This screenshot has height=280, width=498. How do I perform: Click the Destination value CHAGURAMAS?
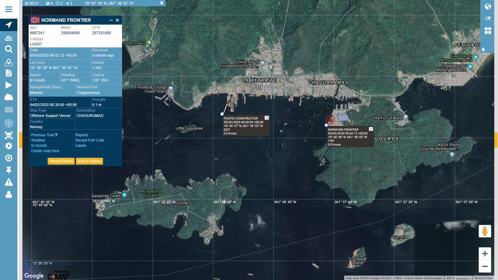pyautogui.click(x=90, y=116)
